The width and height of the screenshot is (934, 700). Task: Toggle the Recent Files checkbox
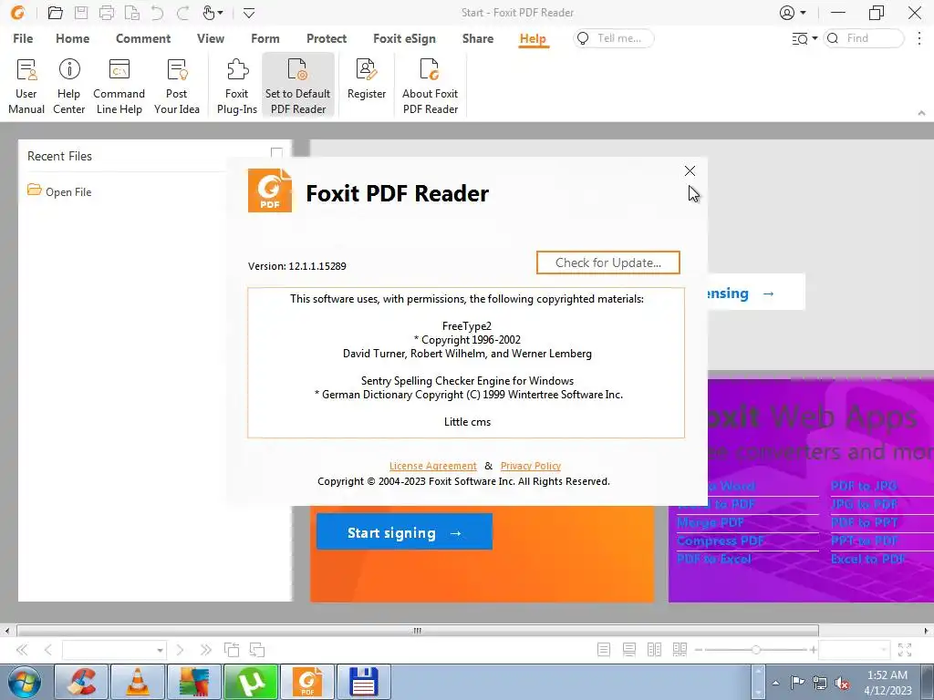point(276,153)
